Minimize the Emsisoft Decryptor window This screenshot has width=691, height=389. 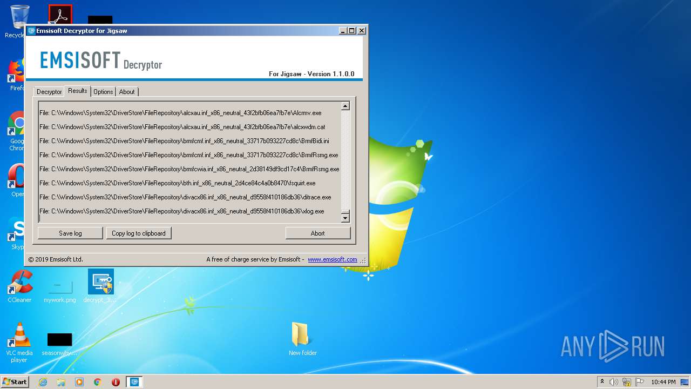[343, 31]
